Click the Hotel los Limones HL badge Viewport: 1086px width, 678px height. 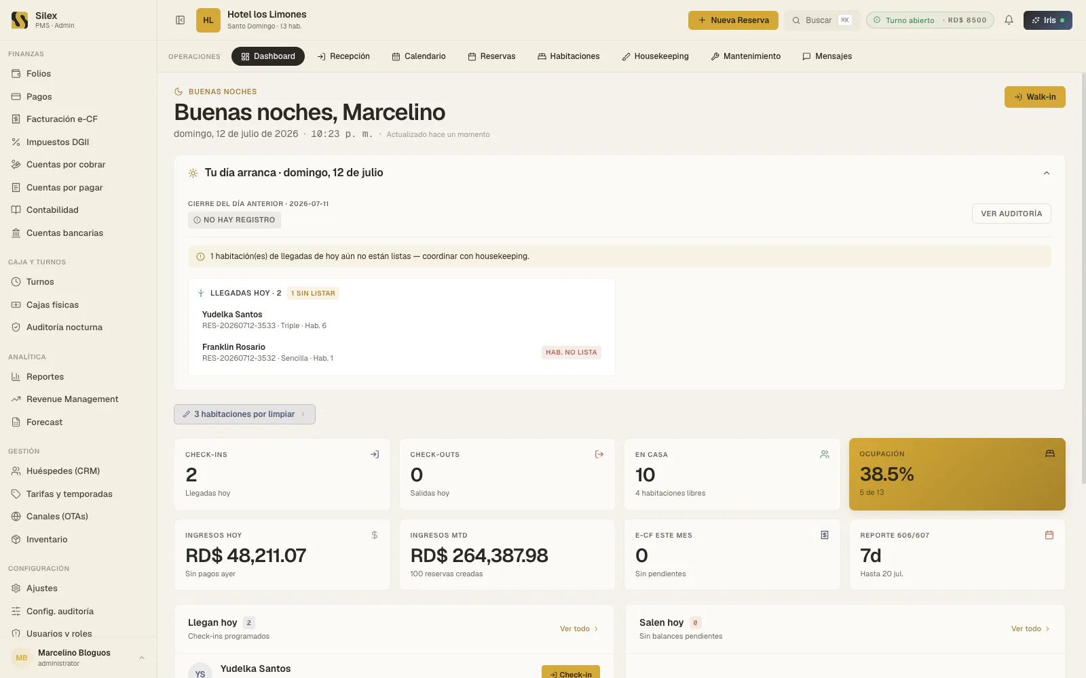208,20
